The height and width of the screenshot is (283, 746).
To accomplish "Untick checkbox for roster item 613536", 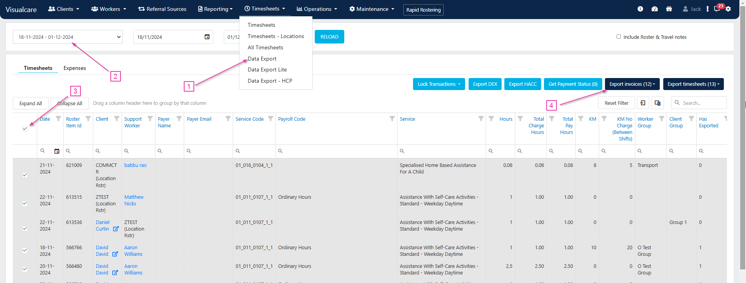I will tap(25, 229).
